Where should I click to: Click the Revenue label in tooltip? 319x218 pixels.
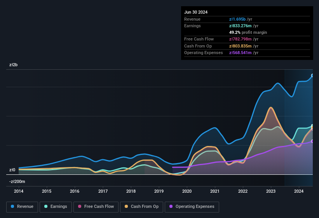(x=192, y=19)
